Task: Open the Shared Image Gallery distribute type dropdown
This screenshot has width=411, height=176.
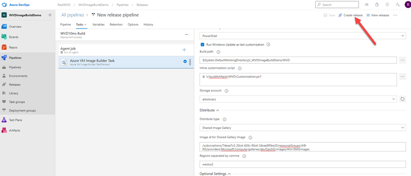Action: (x=302, y=128)
